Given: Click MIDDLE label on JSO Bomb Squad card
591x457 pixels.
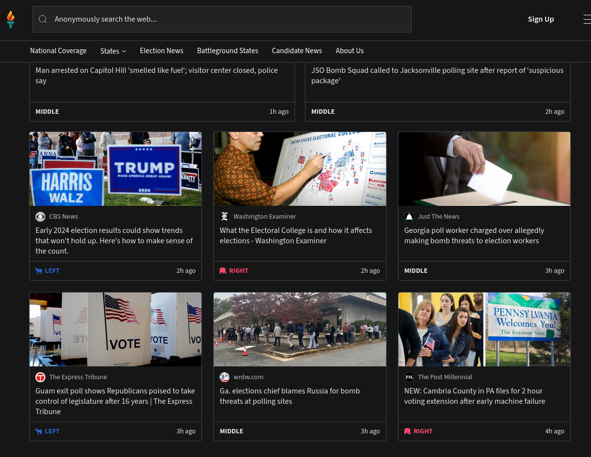Looking at the screenshot, I should point(323,112).
